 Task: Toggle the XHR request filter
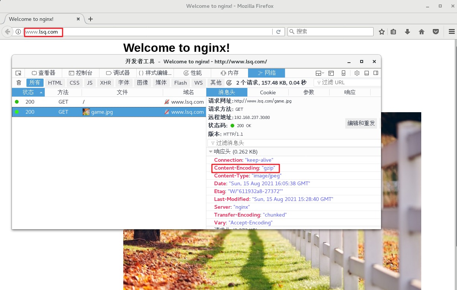pos(105,83)
